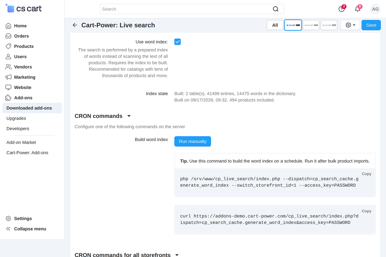Open the Home icon in sidebar
The width and height of the screenshot is (386, 257).
click(8, 26)
